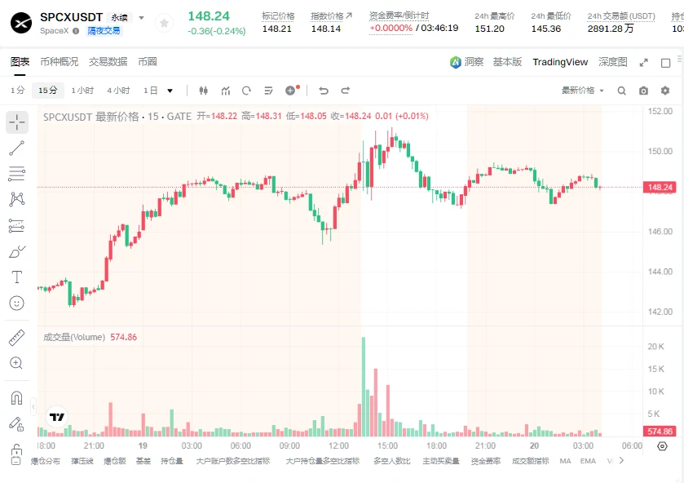Click the 指数价格 index price label
Image resolution: width=684 pixels, height=483 pixels.
pyautogui.click(x=327, y=16)
